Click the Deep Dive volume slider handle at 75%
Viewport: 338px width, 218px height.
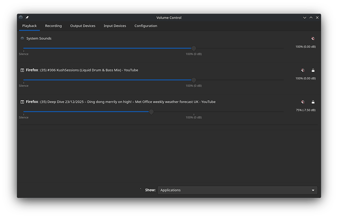pyautogui.click(x=151, y=112)
